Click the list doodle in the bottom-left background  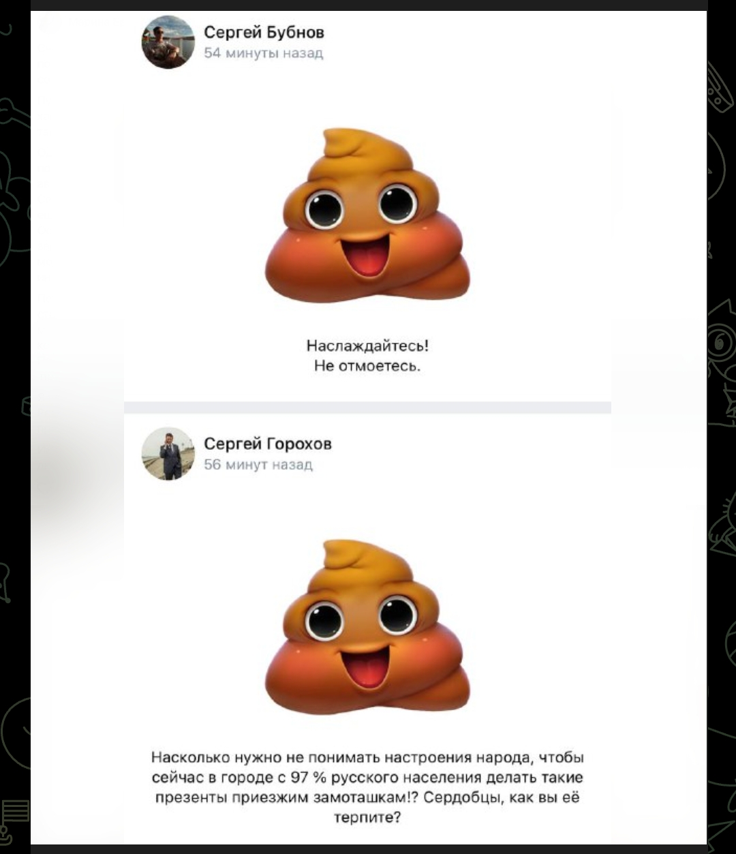pos(15,812)
